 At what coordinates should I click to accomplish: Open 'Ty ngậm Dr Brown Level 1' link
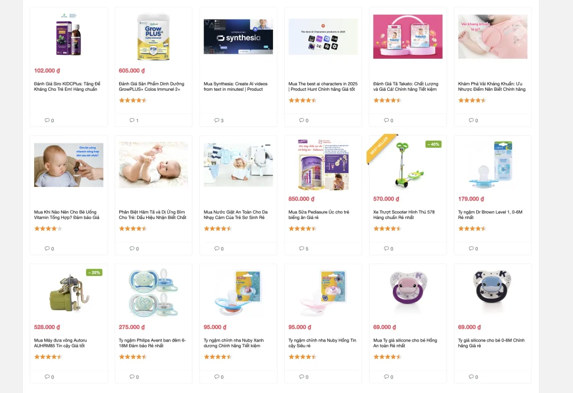coord(490,214)
